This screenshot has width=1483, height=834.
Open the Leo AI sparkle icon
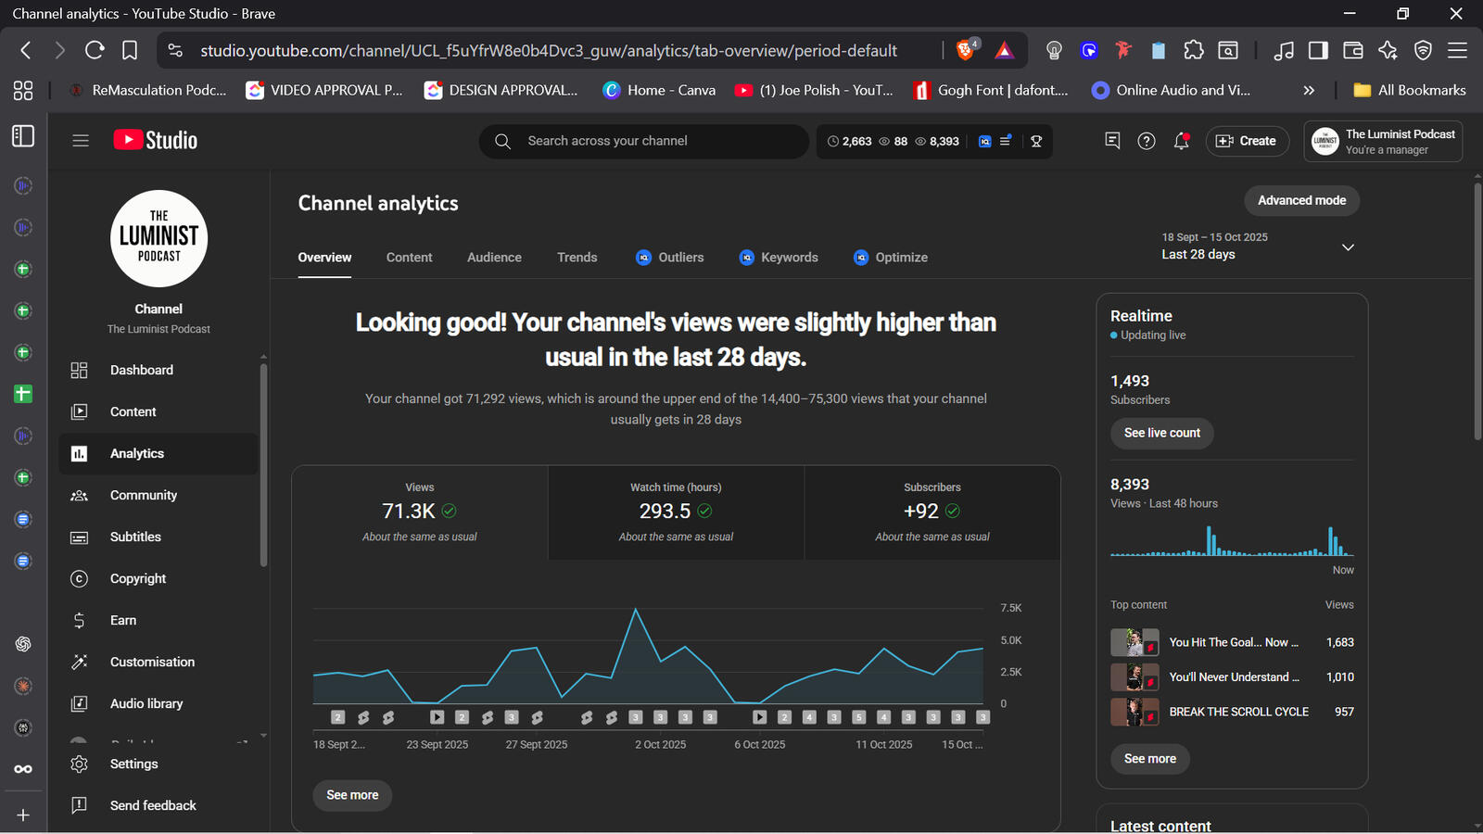tap(1388, 50)
